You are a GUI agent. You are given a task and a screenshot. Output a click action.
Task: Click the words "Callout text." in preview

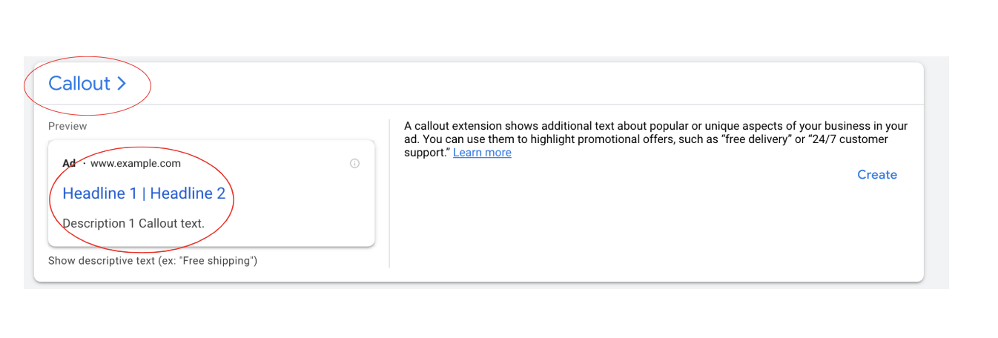(171, 223)
